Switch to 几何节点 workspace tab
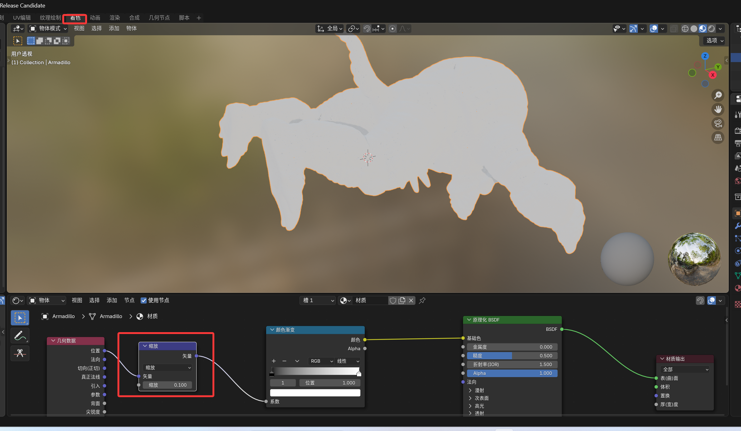Screen dimensions: 741x431 [159, 18]
